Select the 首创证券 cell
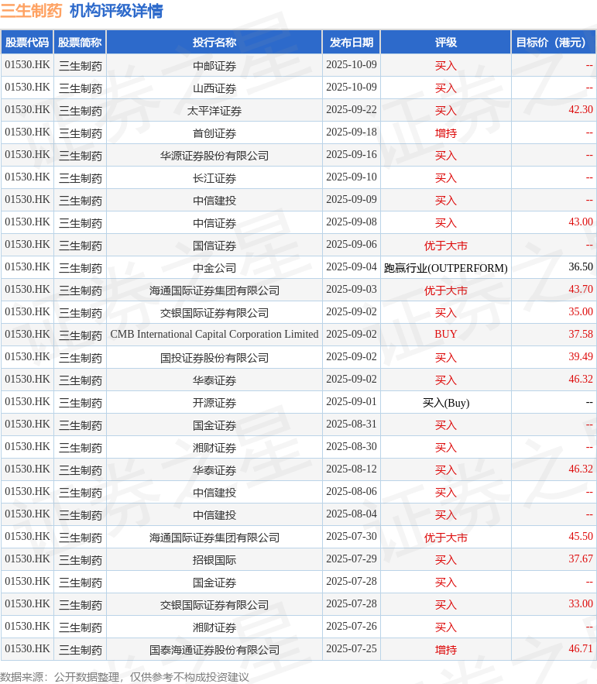The width and height of the screenshot is (597, 684). pos(214,133)
